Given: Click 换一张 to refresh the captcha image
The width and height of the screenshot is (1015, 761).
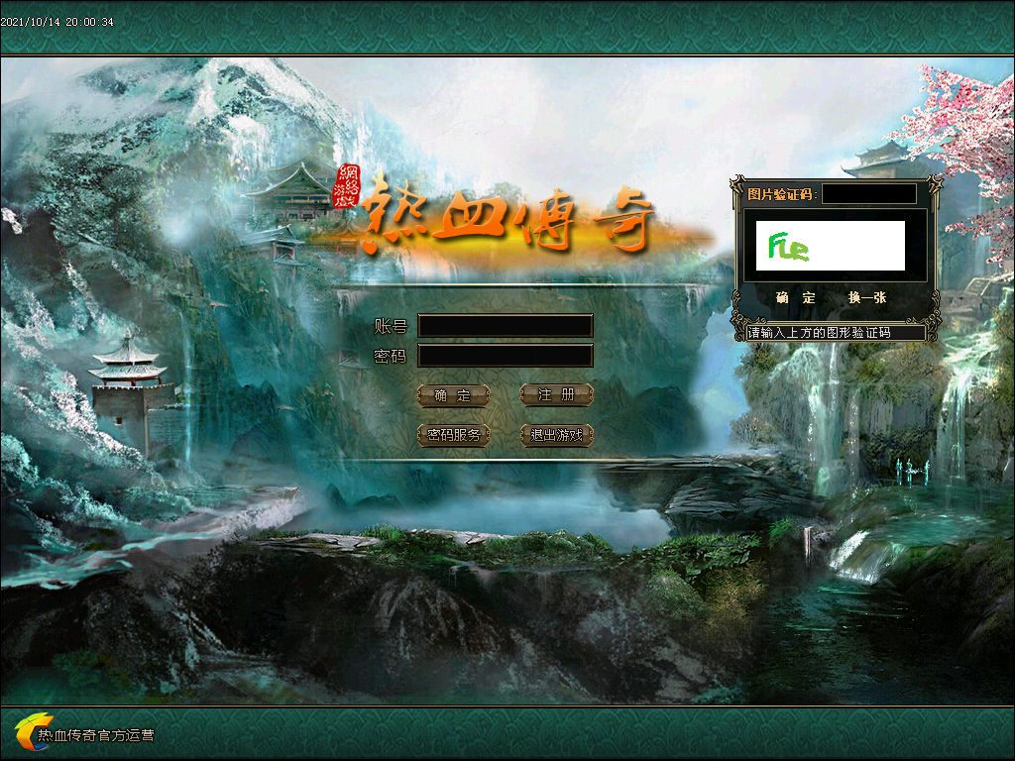Looking at the screenshot, I should 866,297.
